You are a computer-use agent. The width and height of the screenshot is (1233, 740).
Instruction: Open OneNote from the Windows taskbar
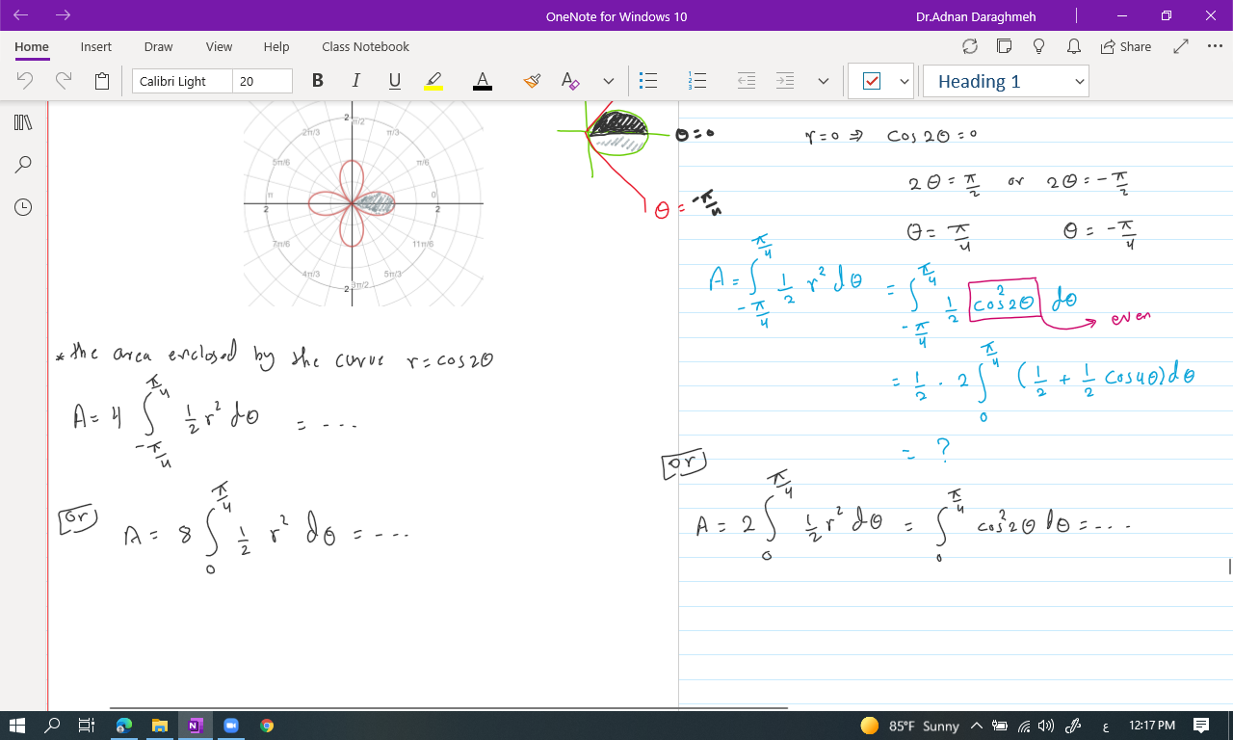coord(196,725)
